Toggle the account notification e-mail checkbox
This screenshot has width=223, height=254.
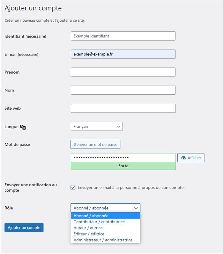(73, 187)
